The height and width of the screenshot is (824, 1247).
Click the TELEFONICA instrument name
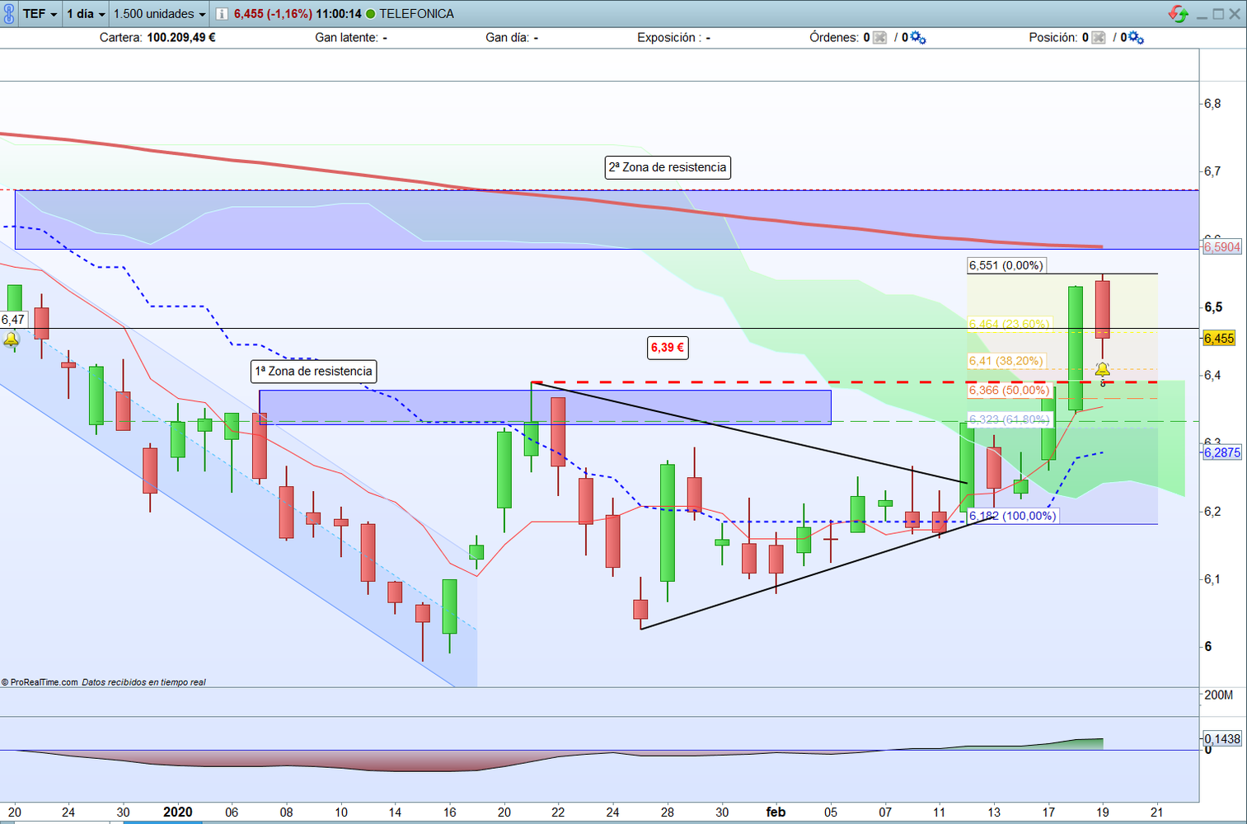point(416,14)
